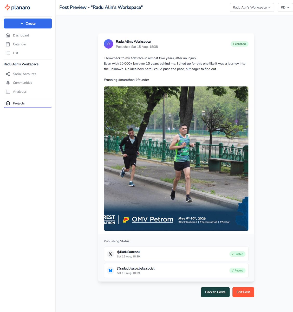
Task: Click the planaro wordmark
Action: coord(21,8)
